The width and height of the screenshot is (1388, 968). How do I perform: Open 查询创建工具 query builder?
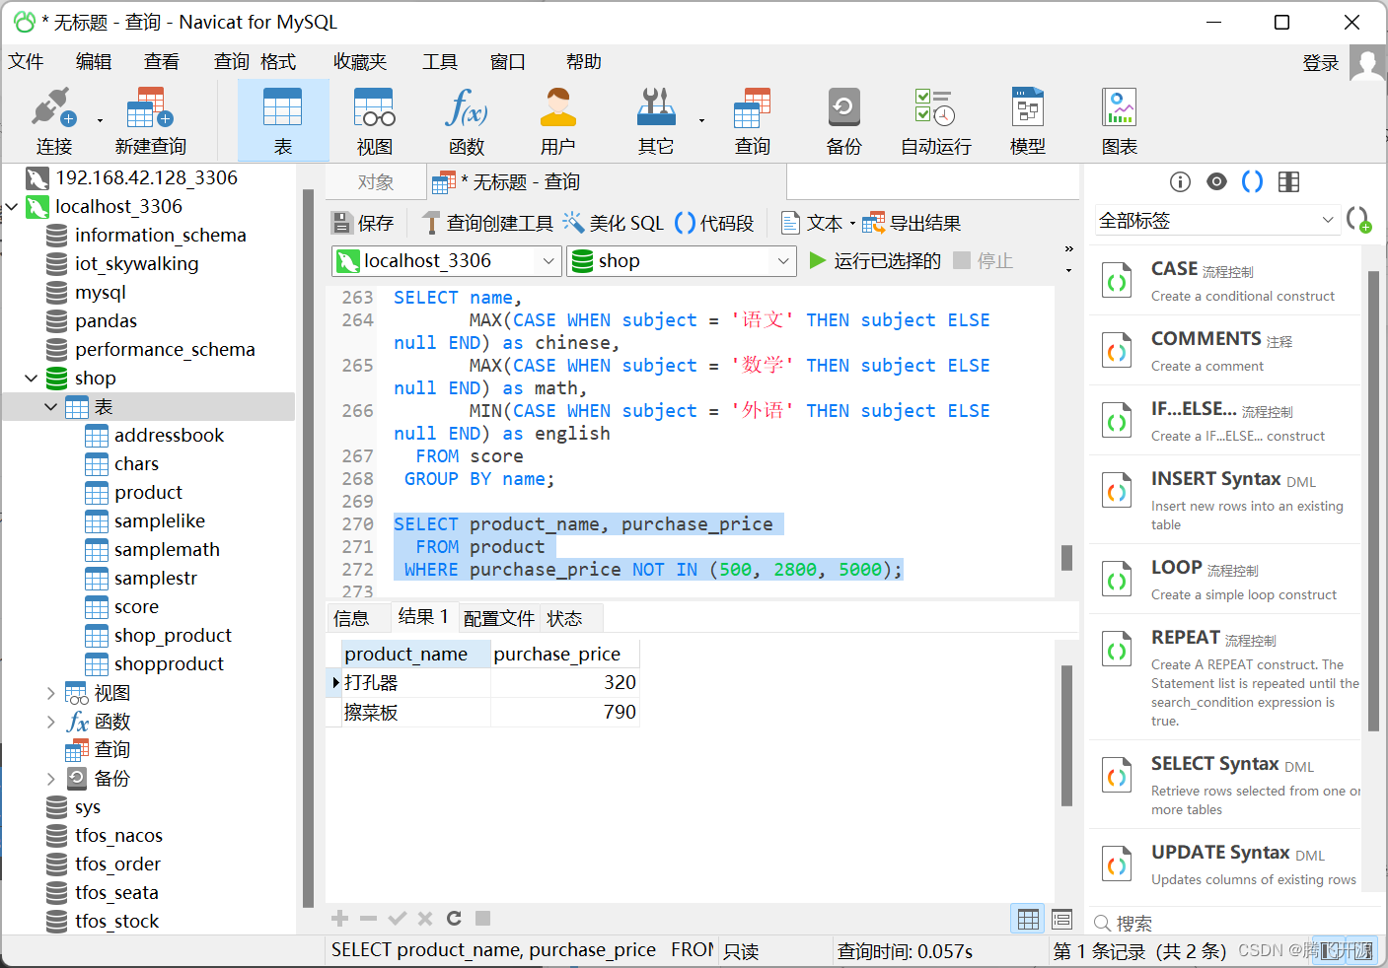pyautogui.click(x=487, y=224)
